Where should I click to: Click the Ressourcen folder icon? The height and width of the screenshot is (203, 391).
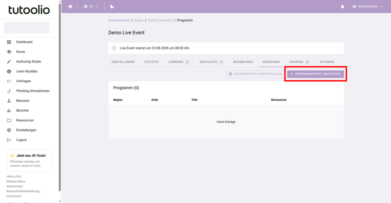tap(9, 120)
